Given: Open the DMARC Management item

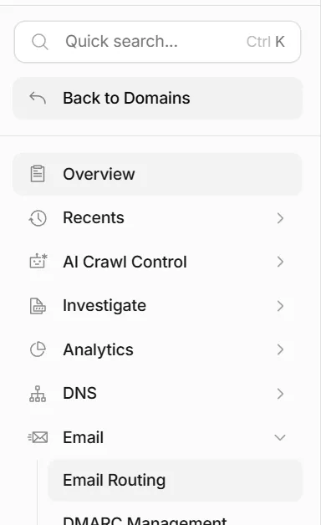Looking at the screenshot, I should pyautogui.click(x=145, y=520).
